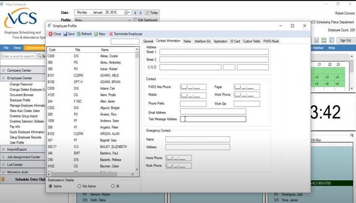Create a New employee record
Screen dimensions: 356x203
pyautogui.click(x=96, y=34)
